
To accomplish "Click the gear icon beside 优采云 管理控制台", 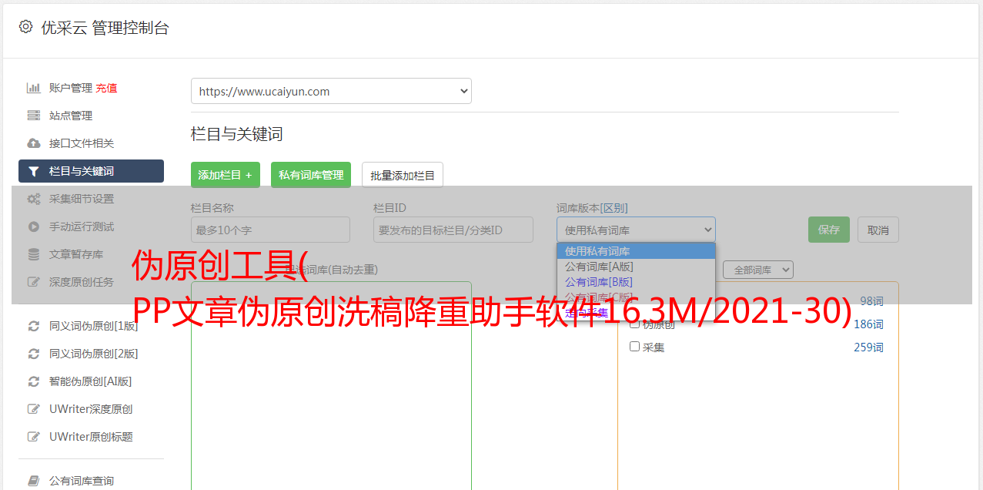I will click(x=26, y=27).
